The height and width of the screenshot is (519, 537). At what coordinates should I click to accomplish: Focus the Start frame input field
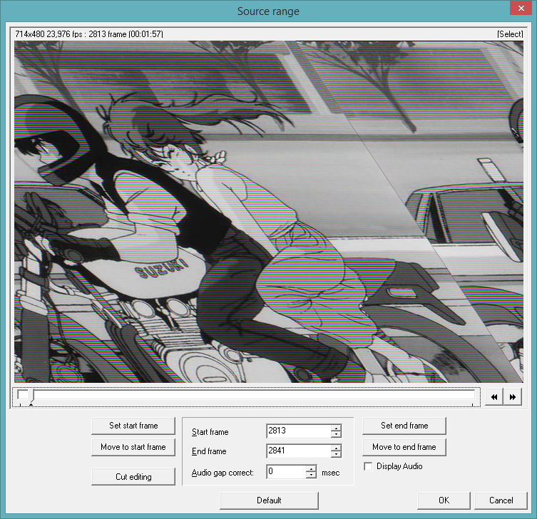pos(298,431)
